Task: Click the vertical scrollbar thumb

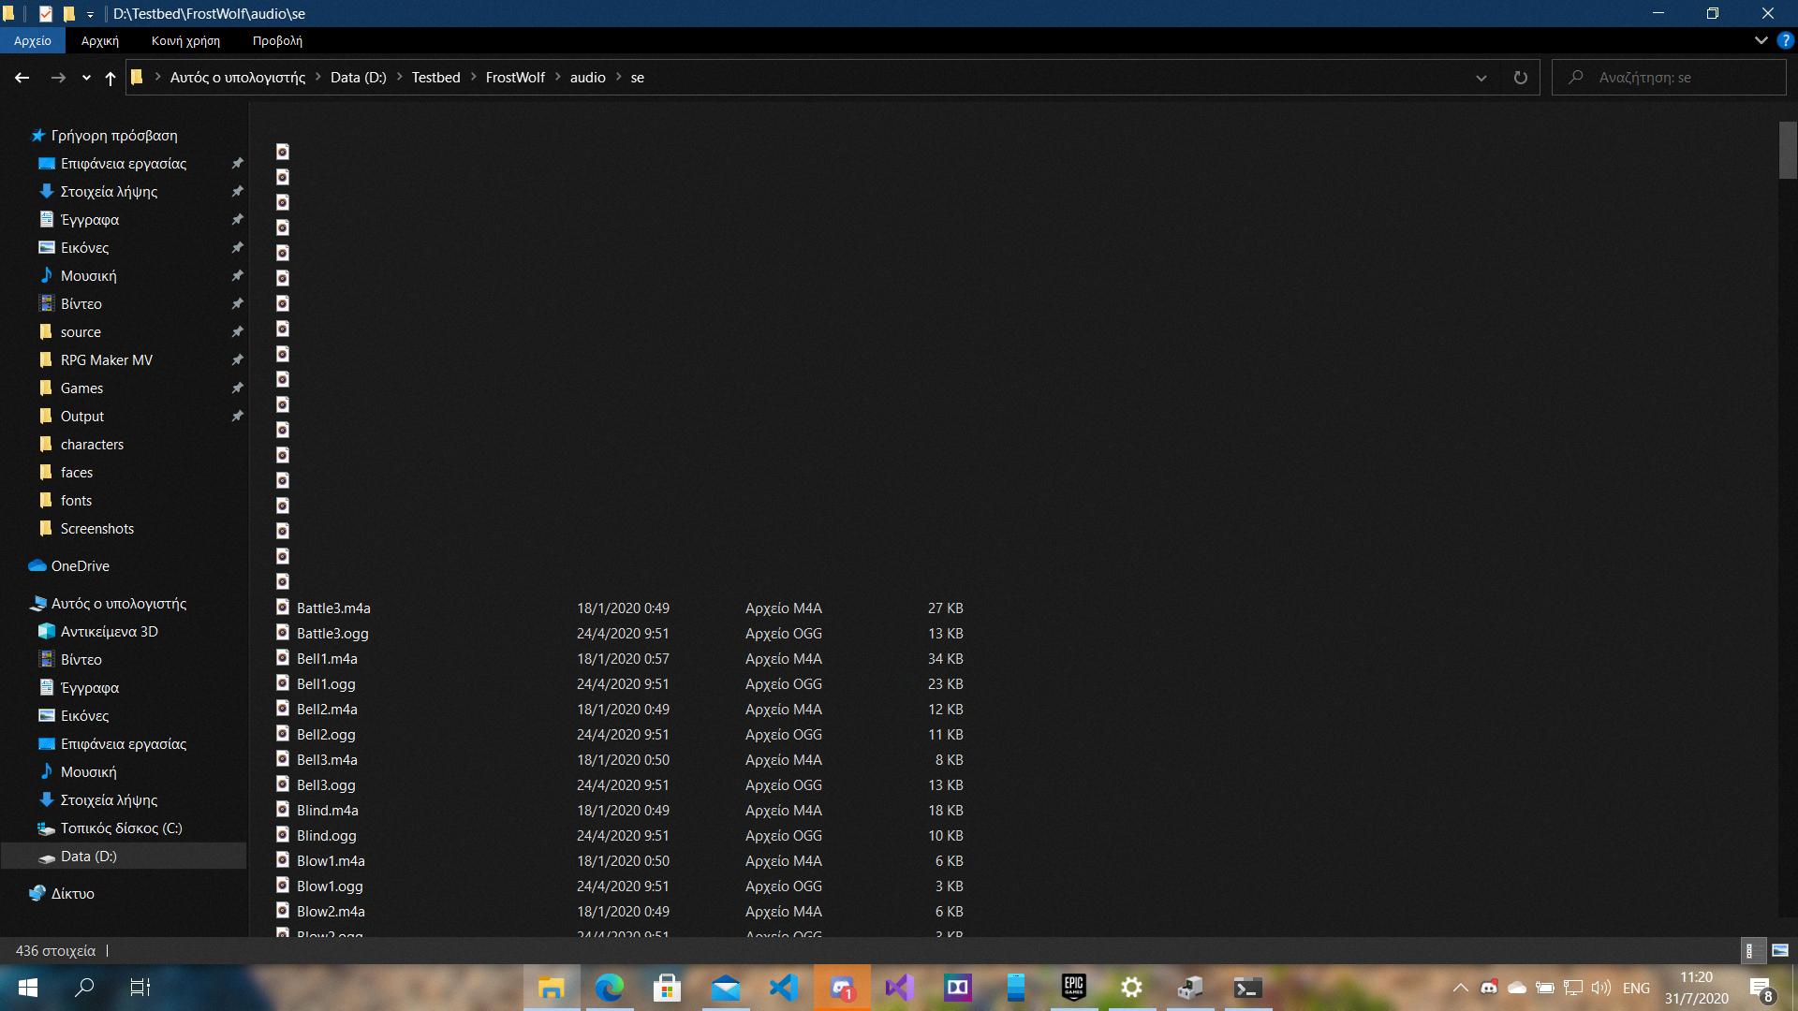Action: coord(1787,150)
